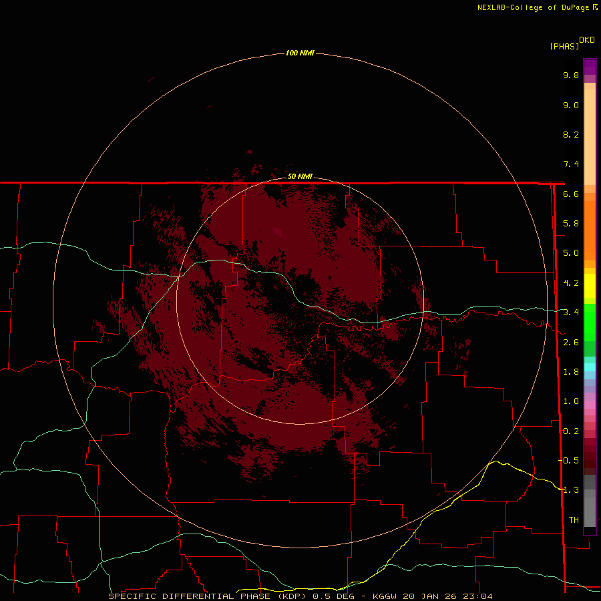Image resolution: width=601 pixels, height=601 pixels.
Task: Click the KGGW station identifier in the caption
Action: [x=385, y=596]
